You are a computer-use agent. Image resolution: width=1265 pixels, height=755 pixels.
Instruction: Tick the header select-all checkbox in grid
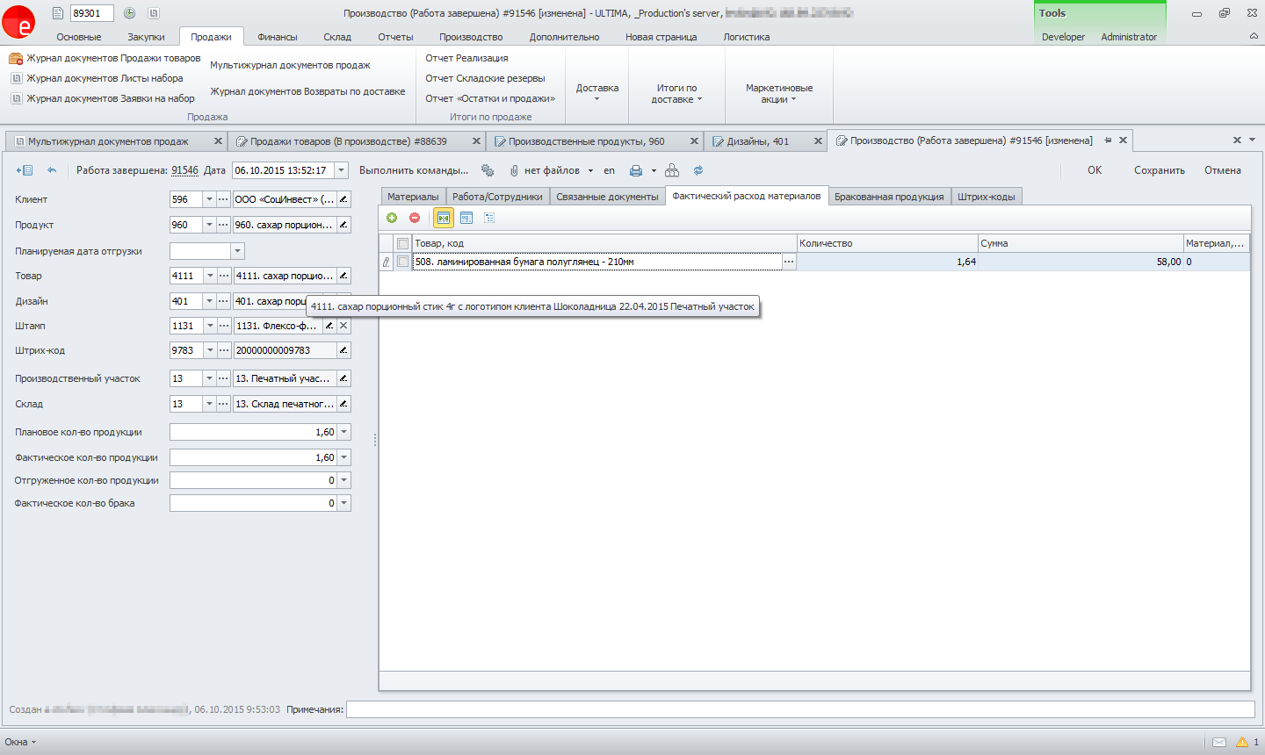pos(402,243)
